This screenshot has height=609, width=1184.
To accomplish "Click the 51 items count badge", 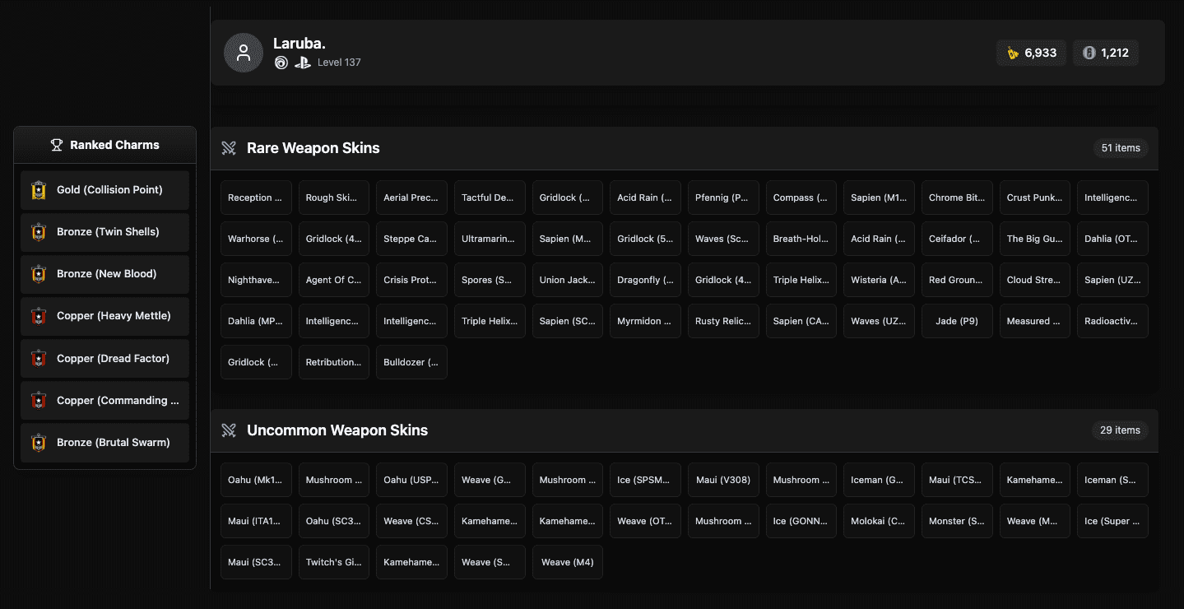I will tap(1120, 148).
